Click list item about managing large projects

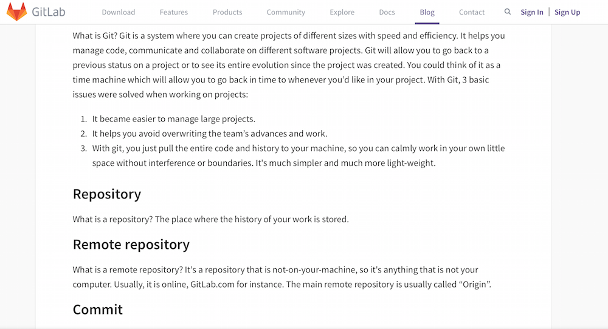pyautogui.click(x=174, y=119)
